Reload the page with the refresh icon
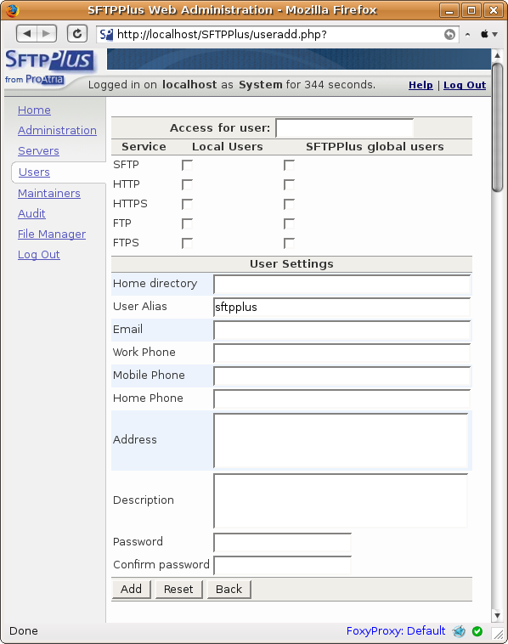 pyautogui.click(x=77, y=34)
